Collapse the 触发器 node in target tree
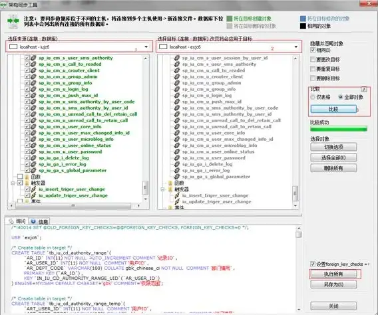This screenshot has width=378, height=315. pos(162,189)
